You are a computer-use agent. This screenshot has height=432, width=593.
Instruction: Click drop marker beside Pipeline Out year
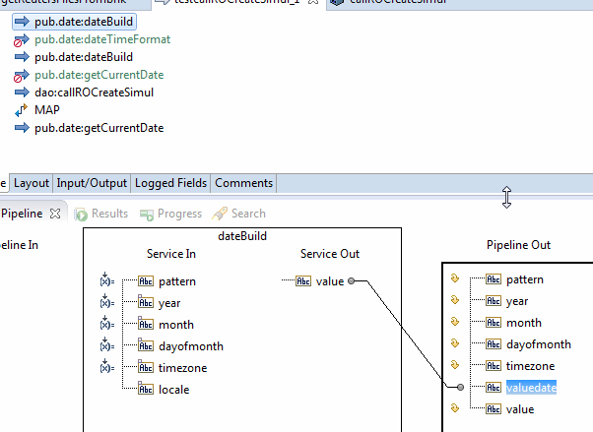click(x=455, y=300)
